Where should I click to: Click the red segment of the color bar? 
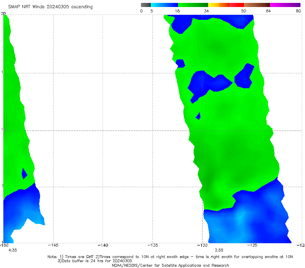237,5
